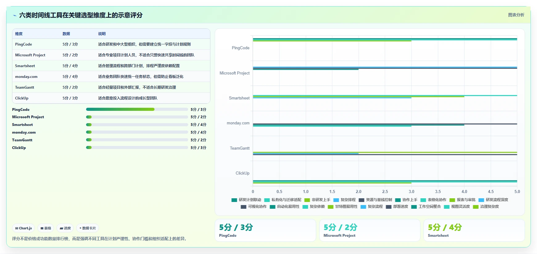The image size is (537, 254).
Task: Click PingCode's lime green bar ending at 3.0
Action: pos(332,41)
